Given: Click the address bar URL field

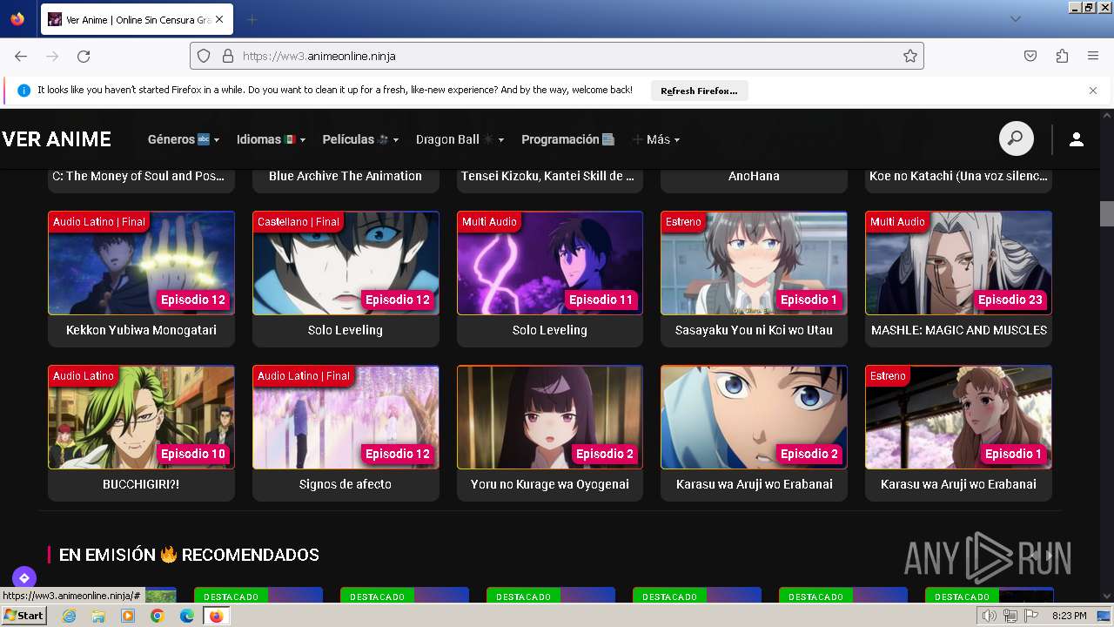Looking at the screenshot, I should pyautogui.click(x=557, y=56).
